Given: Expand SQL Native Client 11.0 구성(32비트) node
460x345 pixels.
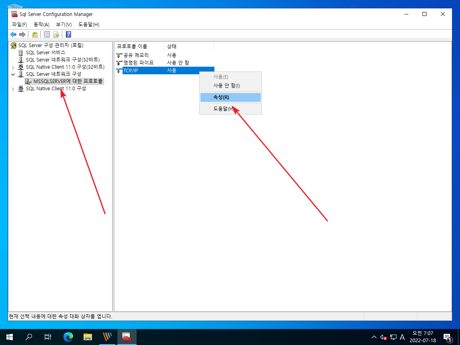Looking at the screenshot, I should (x=13, y=67).
